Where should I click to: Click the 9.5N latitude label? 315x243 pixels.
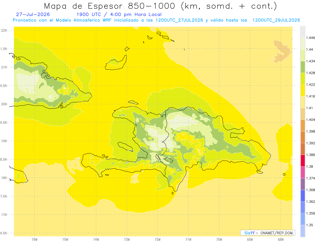[4, 122]
